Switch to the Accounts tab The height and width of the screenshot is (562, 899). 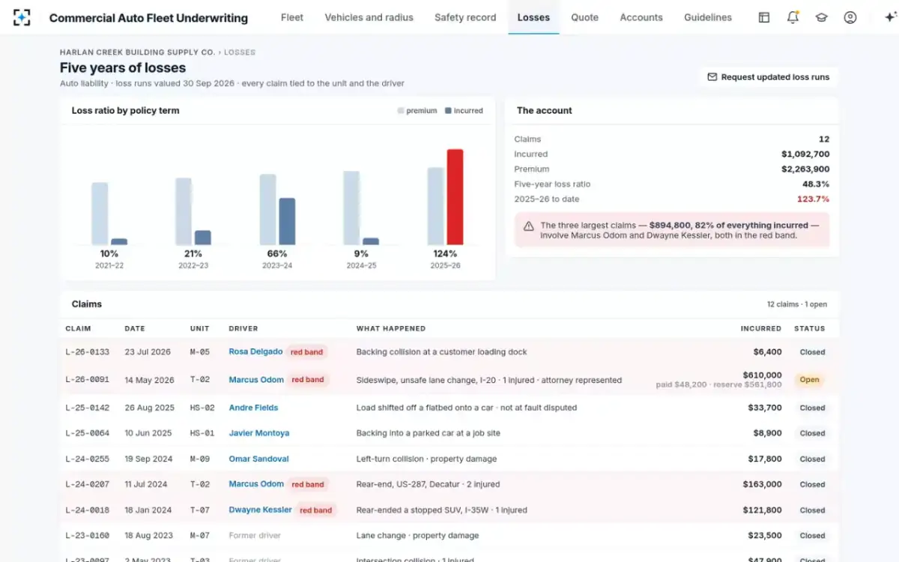[x=641, y=17]
